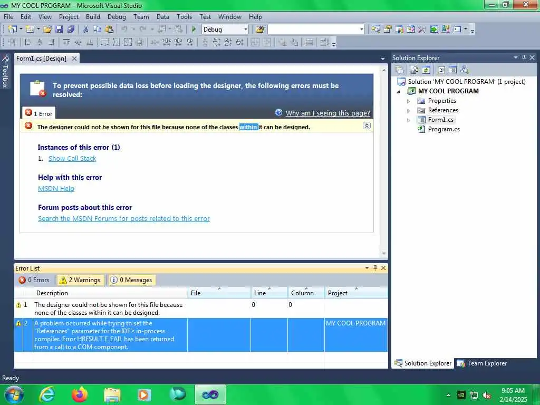Toggle auto-hide pin on Solution Explorer

(x=524, y=57)
